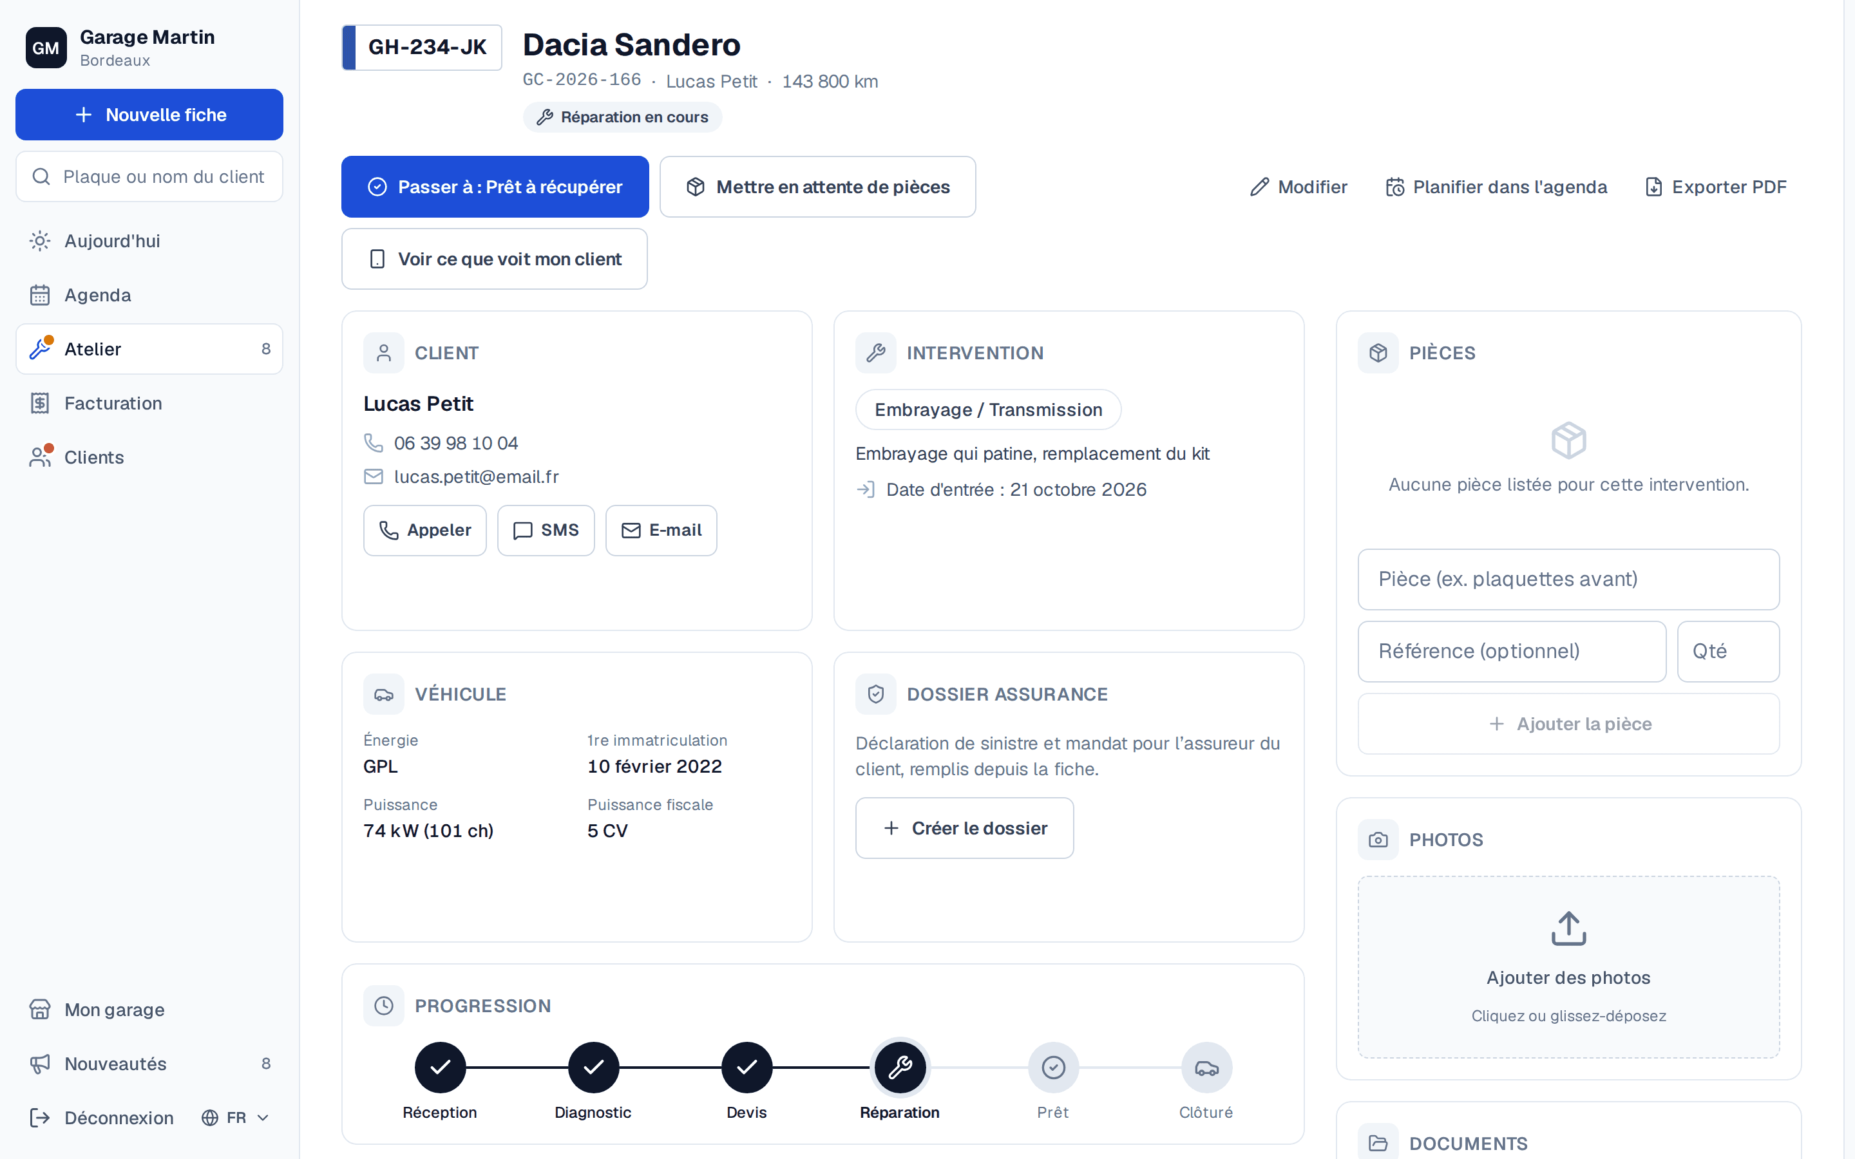Viewport: 1855px width, 1159px height.
Task: Click Exporter PDF
Action: pyautogui.click(x=1715, y=187)
